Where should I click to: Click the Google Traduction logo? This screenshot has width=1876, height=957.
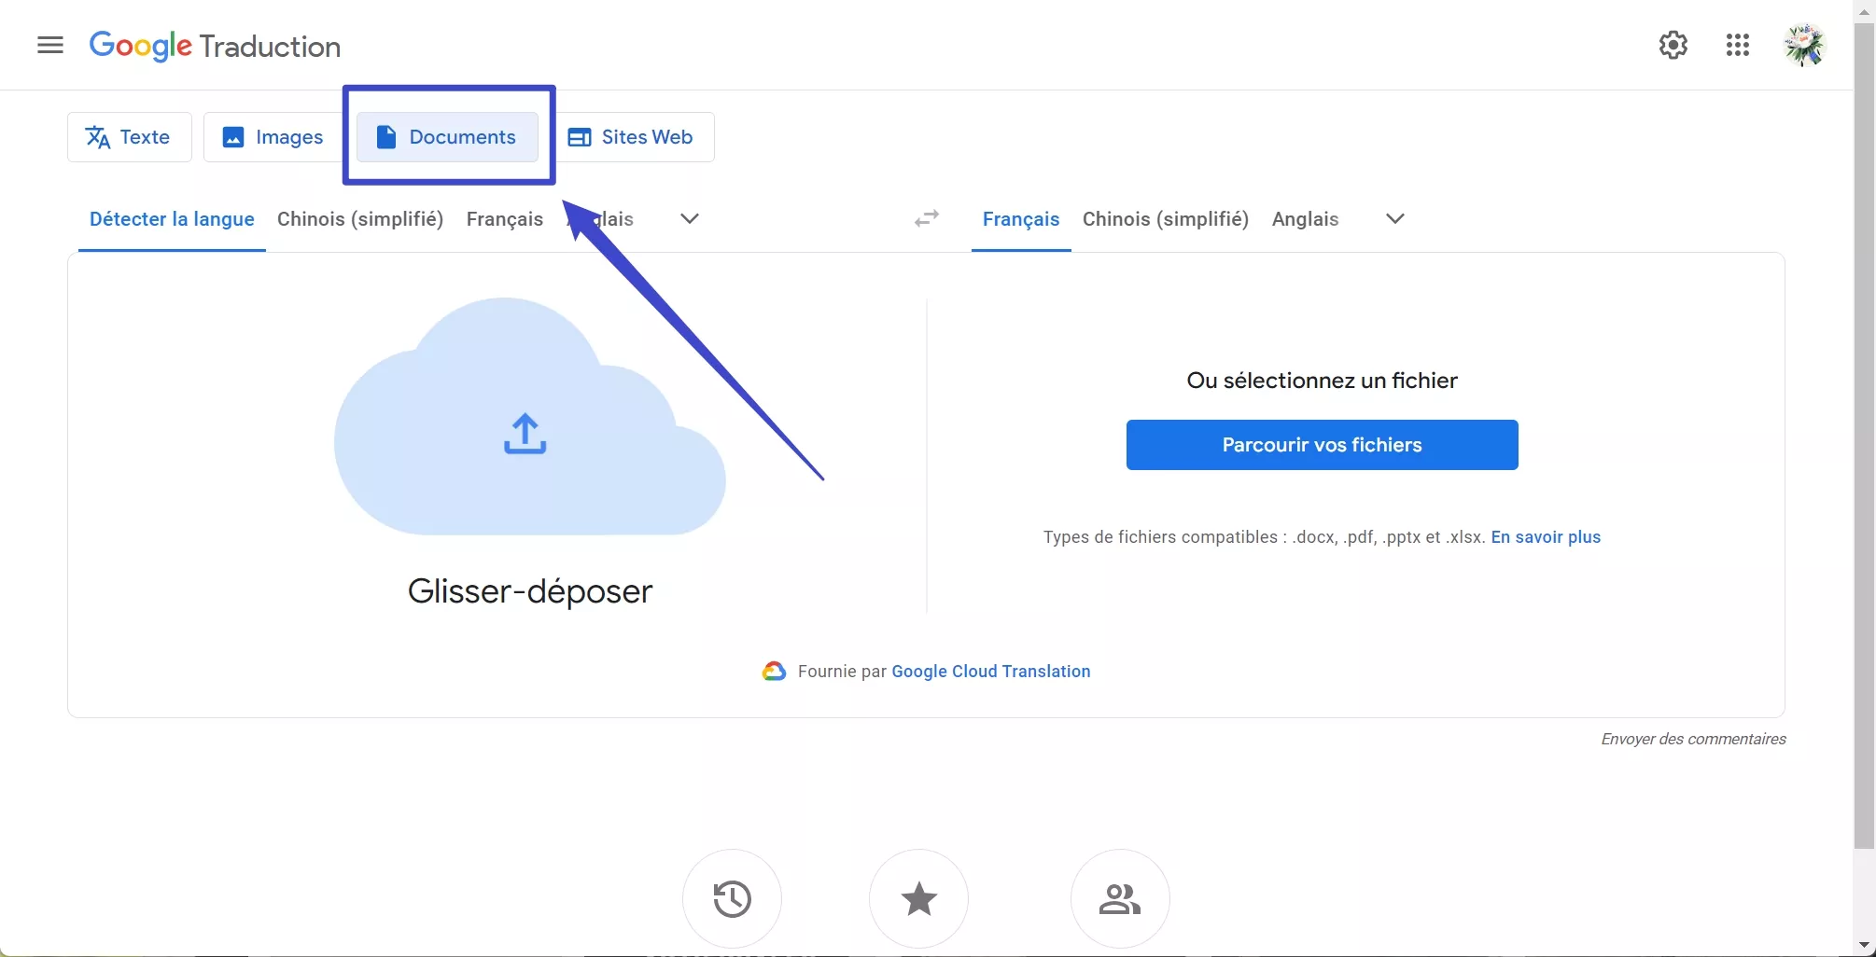pyautogui.click(x=214, y=46)
